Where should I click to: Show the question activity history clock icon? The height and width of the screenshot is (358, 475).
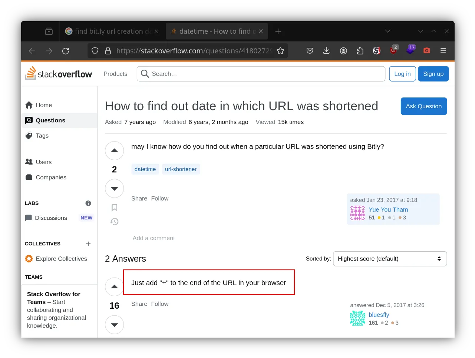(114, 222)
